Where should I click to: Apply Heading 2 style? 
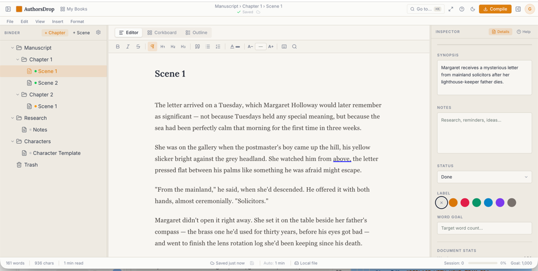(x=173, y=47)
